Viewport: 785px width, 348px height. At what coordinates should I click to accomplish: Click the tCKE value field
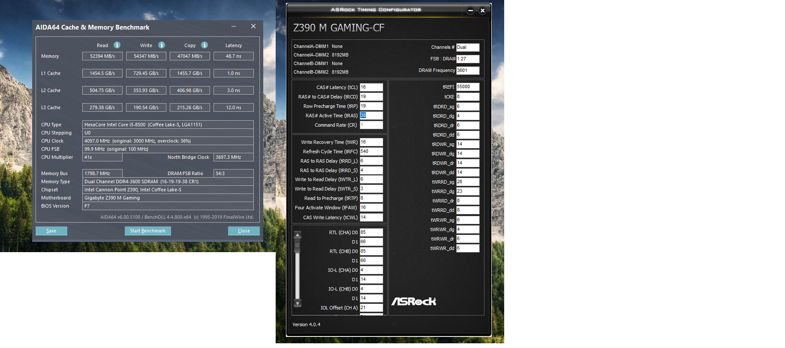(x=468, y=97)
